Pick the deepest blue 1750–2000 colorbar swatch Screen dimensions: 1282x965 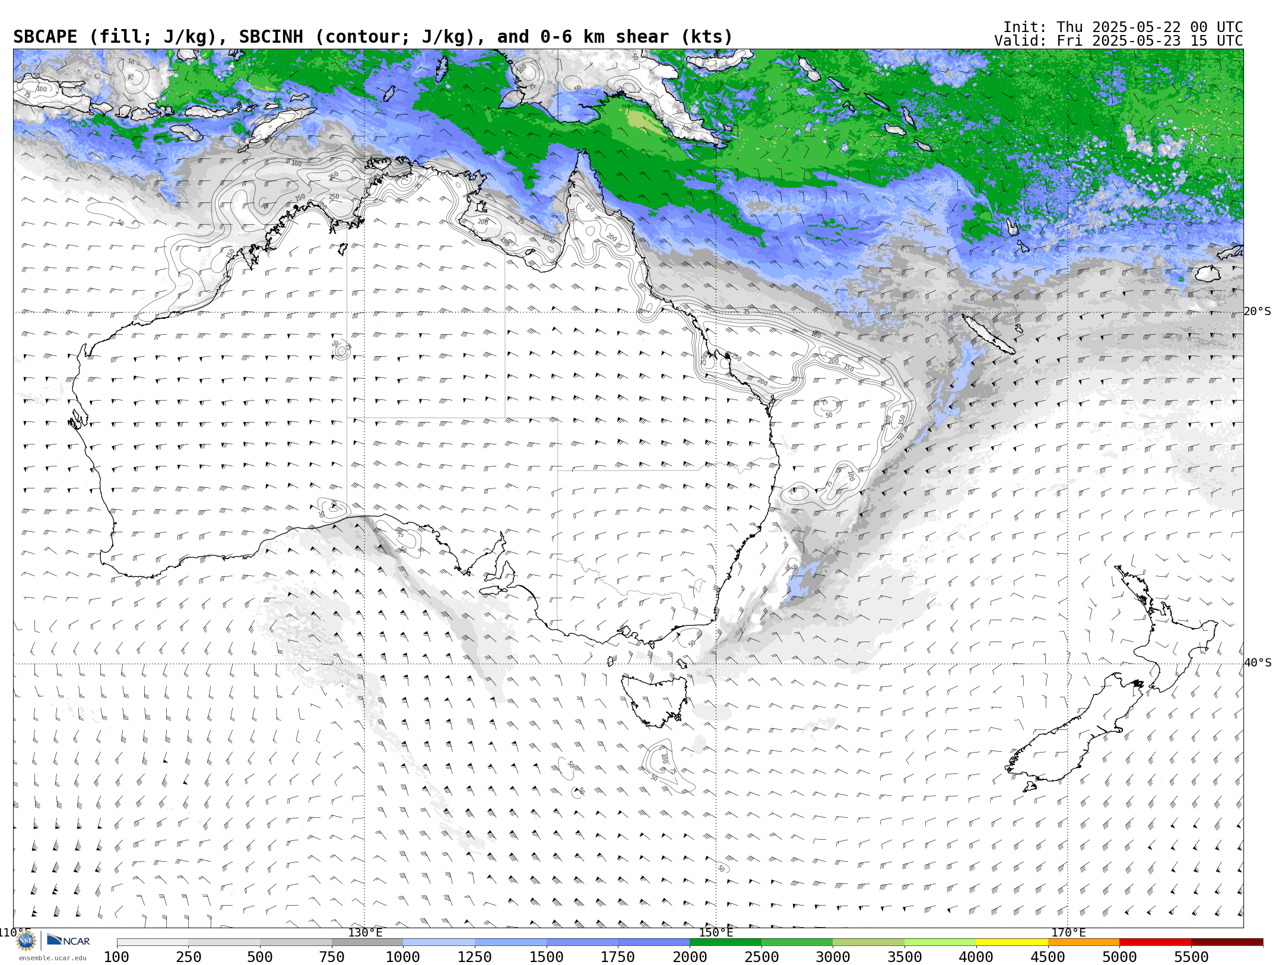click(654, 942)
